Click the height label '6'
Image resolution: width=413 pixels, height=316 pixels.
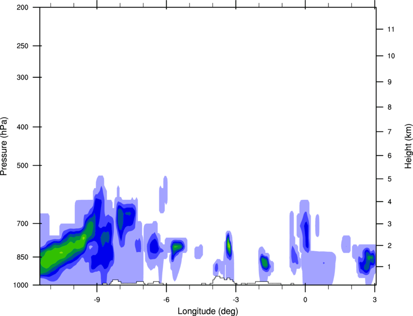390,156
